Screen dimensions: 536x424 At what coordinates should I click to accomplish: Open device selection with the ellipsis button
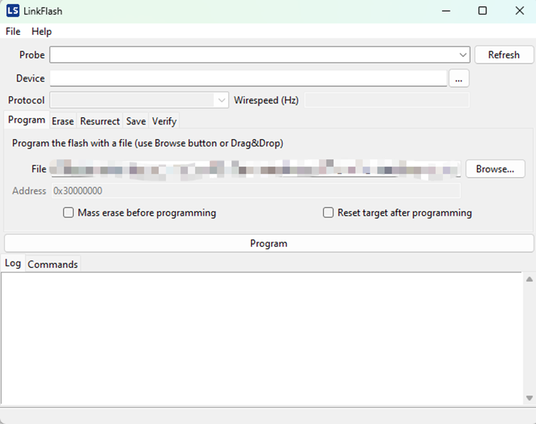[459, 78]
